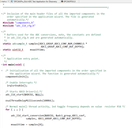The image size is (132, 128).
Task: Fold the 'Initialization of all the imported' comment
Action: [2, 70]
